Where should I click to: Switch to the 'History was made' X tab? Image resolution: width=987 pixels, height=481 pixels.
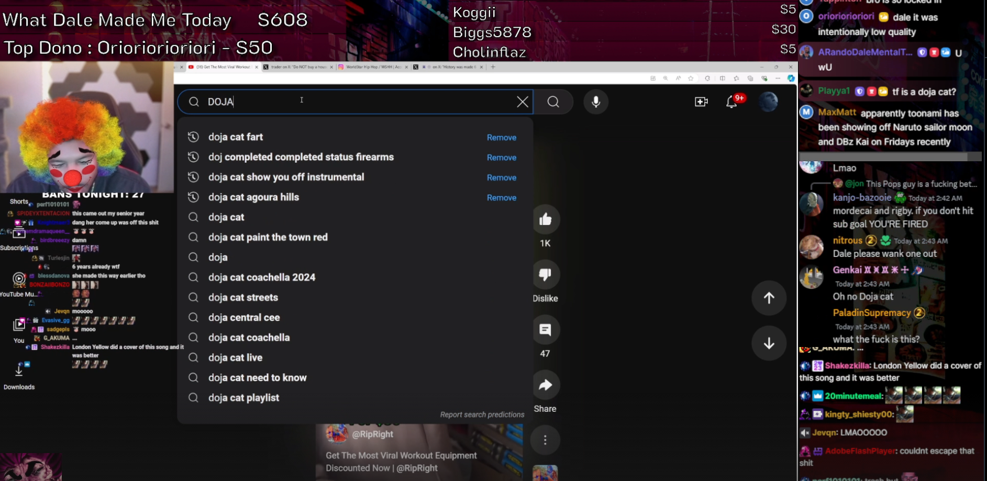449,67
